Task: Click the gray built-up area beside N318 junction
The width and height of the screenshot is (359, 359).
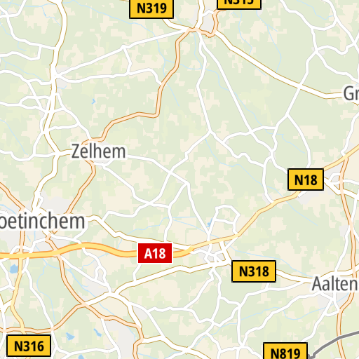Action: (x=215, y=257)
